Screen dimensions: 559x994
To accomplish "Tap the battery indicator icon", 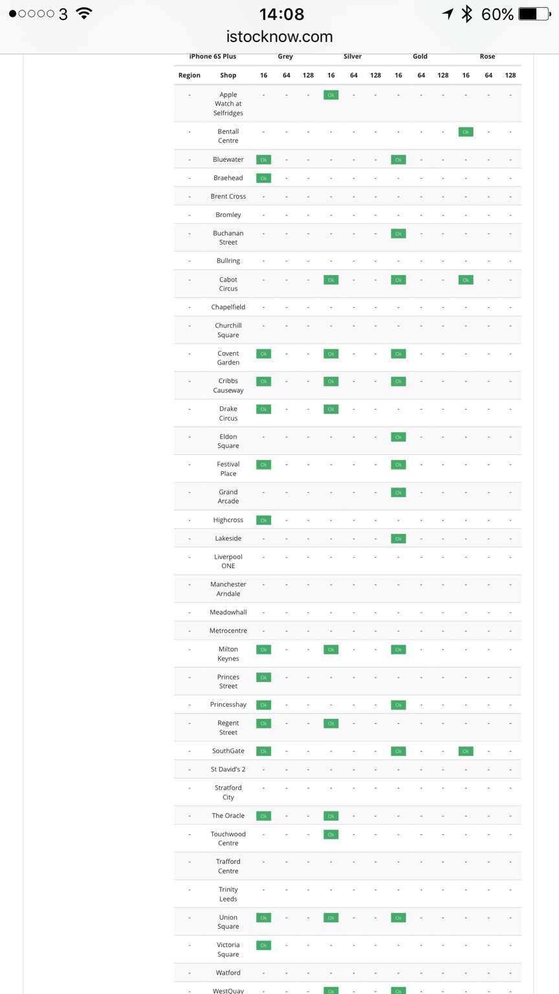I will tap(534, 14).
